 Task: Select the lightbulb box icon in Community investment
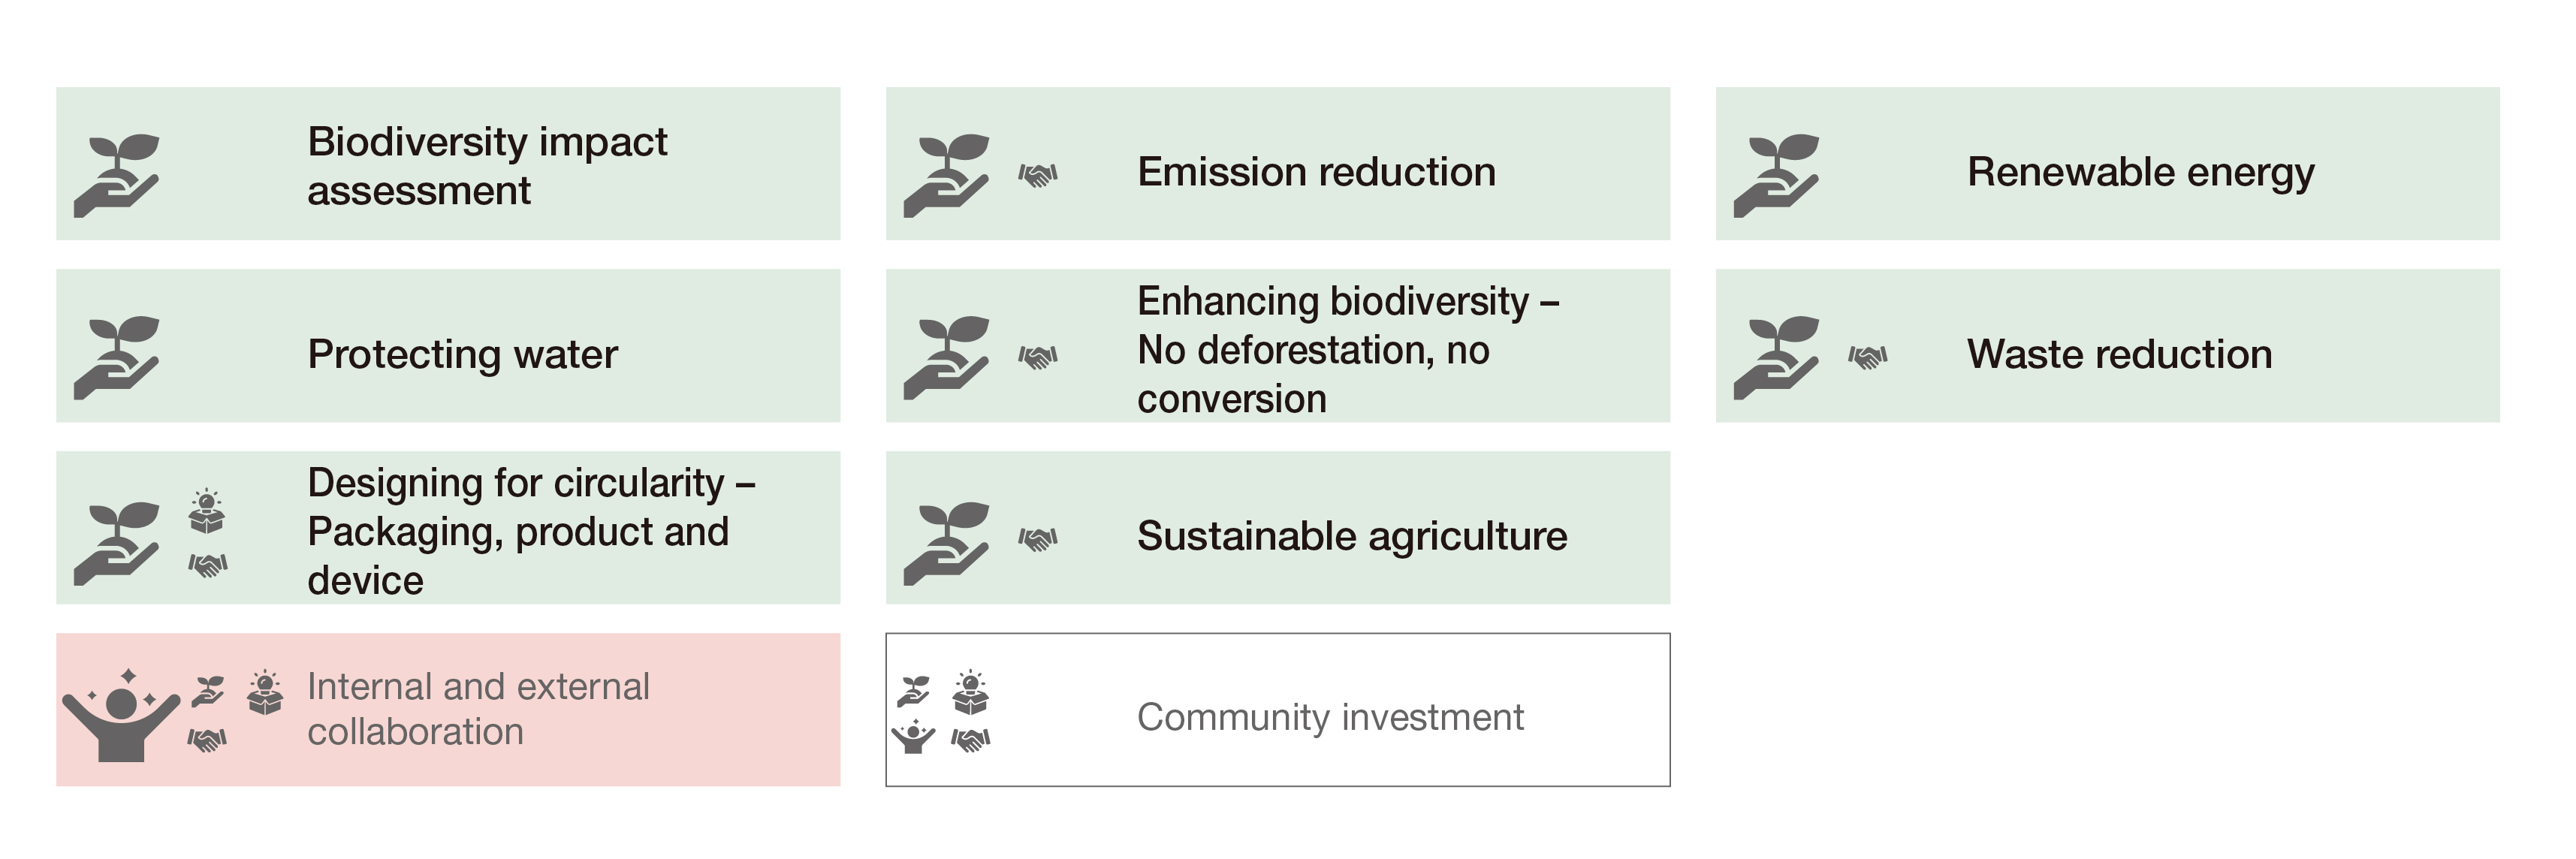point(970,692)
